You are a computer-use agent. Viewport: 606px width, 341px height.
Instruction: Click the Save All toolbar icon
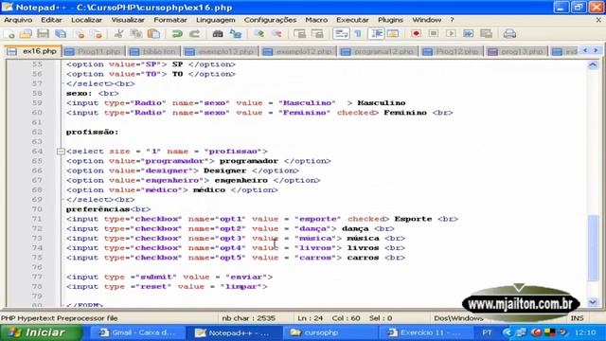tap(61, 34)
